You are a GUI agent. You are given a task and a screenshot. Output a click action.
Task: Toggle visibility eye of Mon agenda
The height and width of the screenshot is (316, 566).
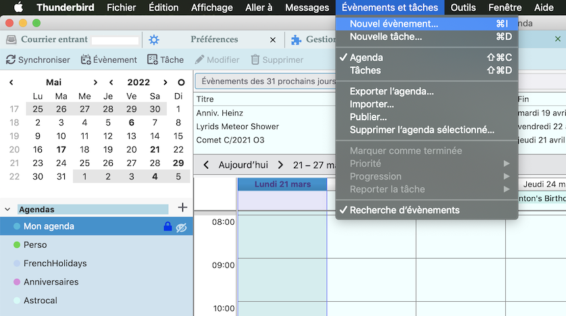pyautogui.click(x=181, y=228)
